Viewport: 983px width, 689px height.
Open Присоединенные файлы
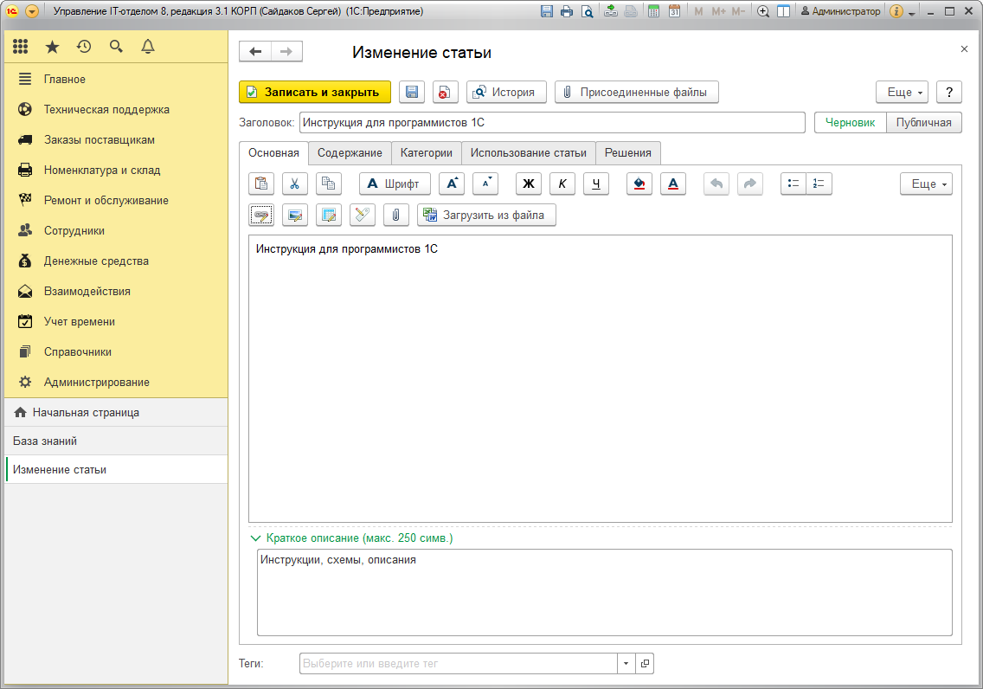click(636, 92)
